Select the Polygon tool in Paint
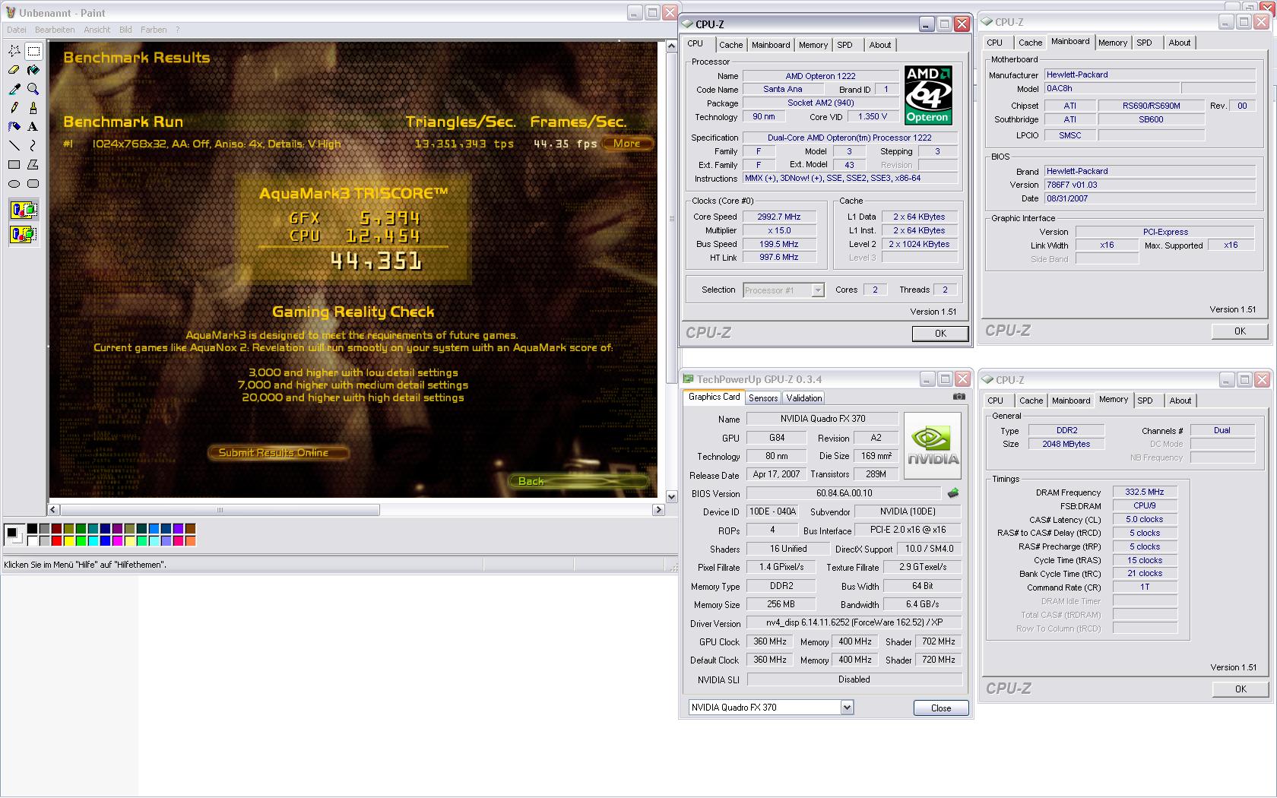 tap(33, 165)
